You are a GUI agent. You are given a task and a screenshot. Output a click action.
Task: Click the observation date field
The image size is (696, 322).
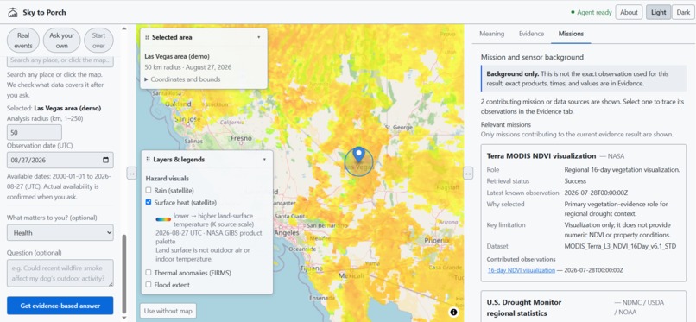point(60,160)
